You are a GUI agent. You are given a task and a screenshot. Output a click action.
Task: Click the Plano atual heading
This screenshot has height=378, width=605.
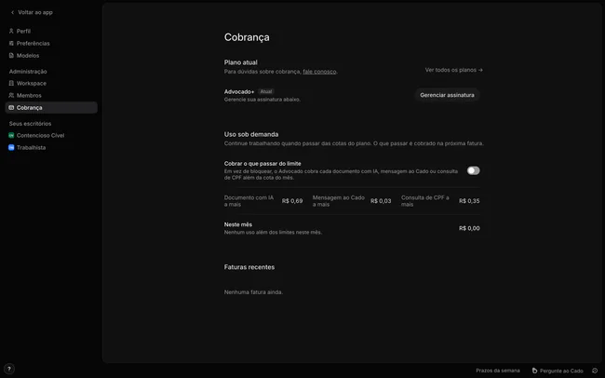point(241,62)
